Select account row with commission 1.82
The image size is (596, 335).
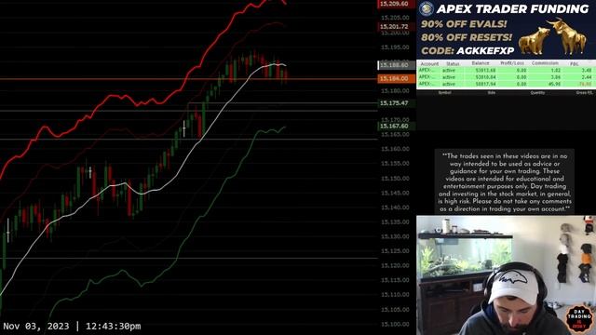coord(506,71)
